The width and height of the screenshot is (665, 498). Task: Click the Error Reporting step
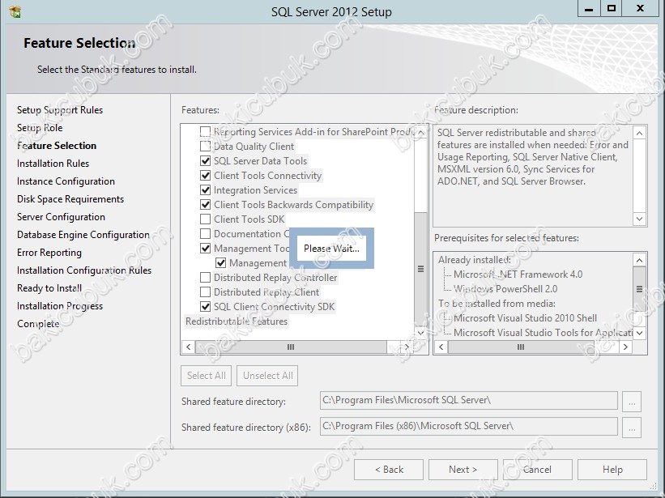(49, 253)
